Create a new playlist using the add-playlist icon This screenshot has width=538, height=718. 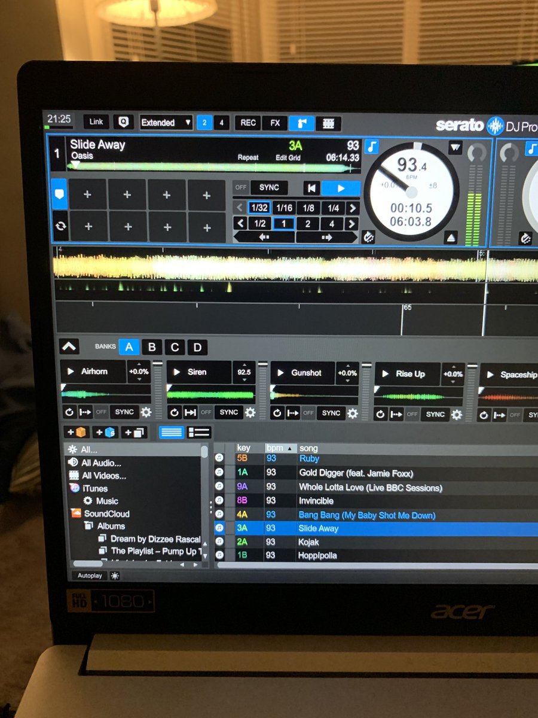[133, 431]
